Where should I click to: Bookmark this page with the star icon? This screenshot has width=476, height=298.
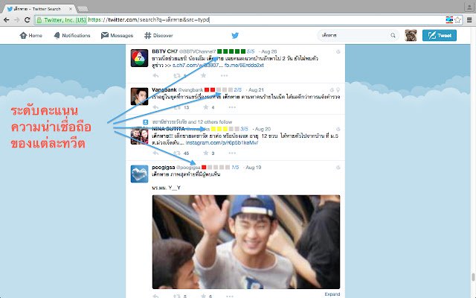tap(458, 20)
